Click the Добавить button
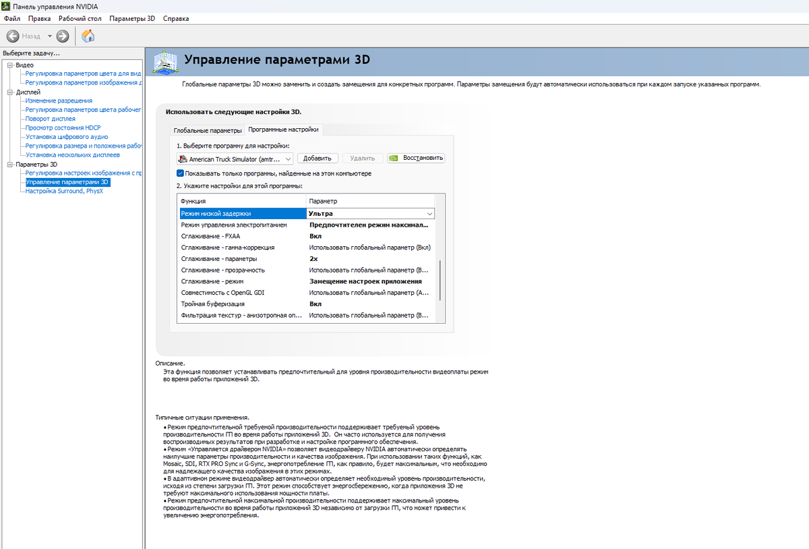This screenshot has width=809, height=549. coord(318,158)
